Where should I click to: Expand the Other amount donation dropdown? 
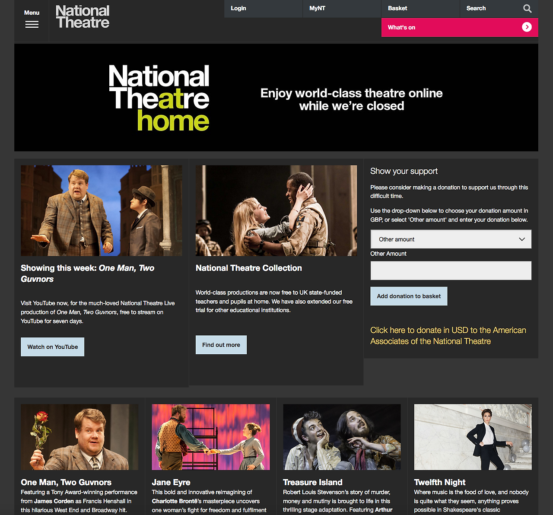pyautogui.click(x=451, y=239)
